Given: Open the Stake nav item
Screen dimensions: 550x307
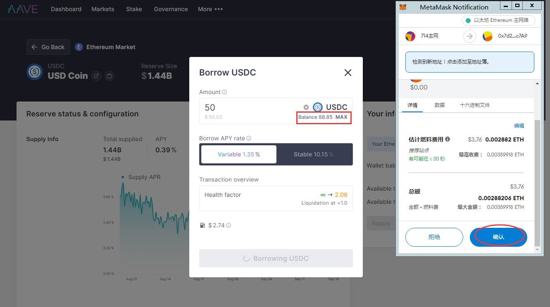Looking at the screenshot, I should (134, 9).
